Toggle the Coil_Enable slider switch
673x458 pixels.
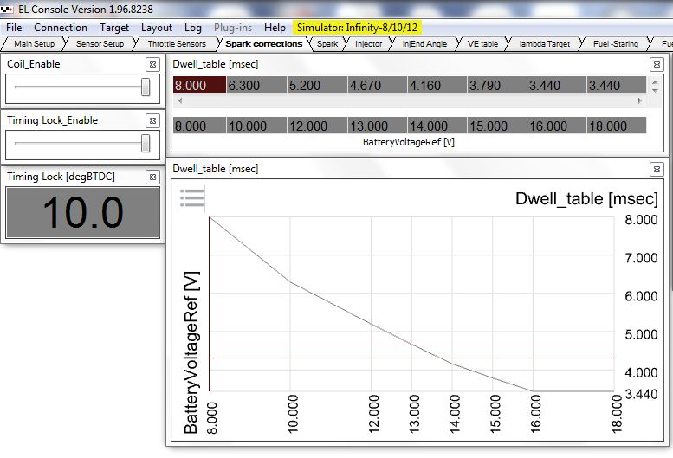tap(145, 87)
